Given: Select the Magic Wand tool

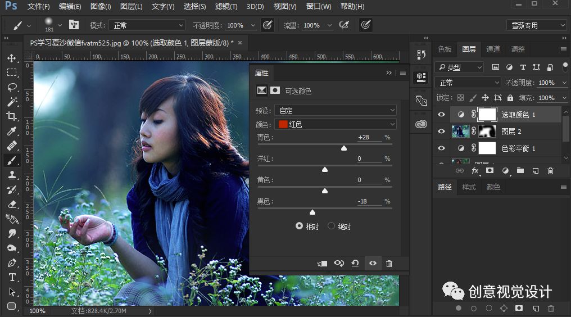Looking at the screenshot, I should click(x=12, y=102).
